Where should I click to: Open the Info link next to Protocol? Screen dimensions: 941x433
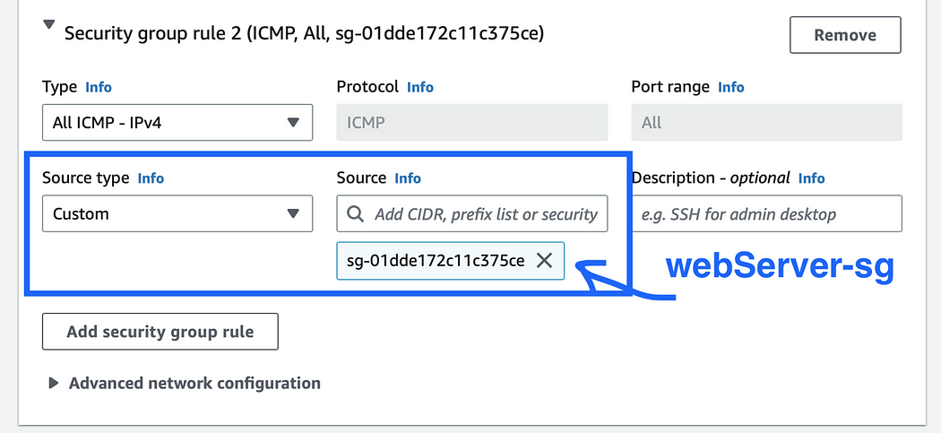[x=420, y=87]
